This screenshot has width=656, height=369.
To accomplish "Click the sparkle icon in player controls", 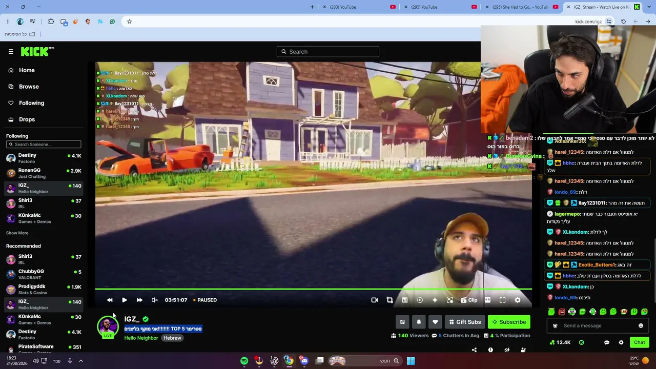I will (x=435, y=300).
